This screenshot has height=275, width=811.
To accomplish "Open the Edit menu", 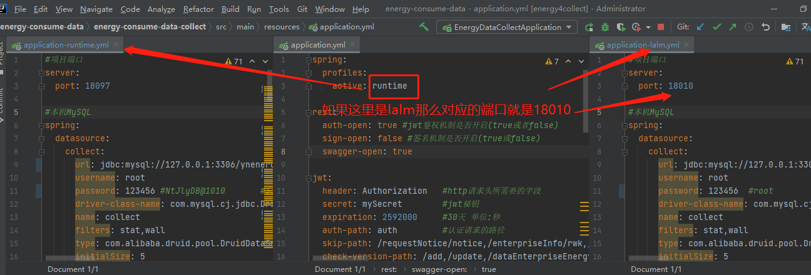I will coord(41,9).
